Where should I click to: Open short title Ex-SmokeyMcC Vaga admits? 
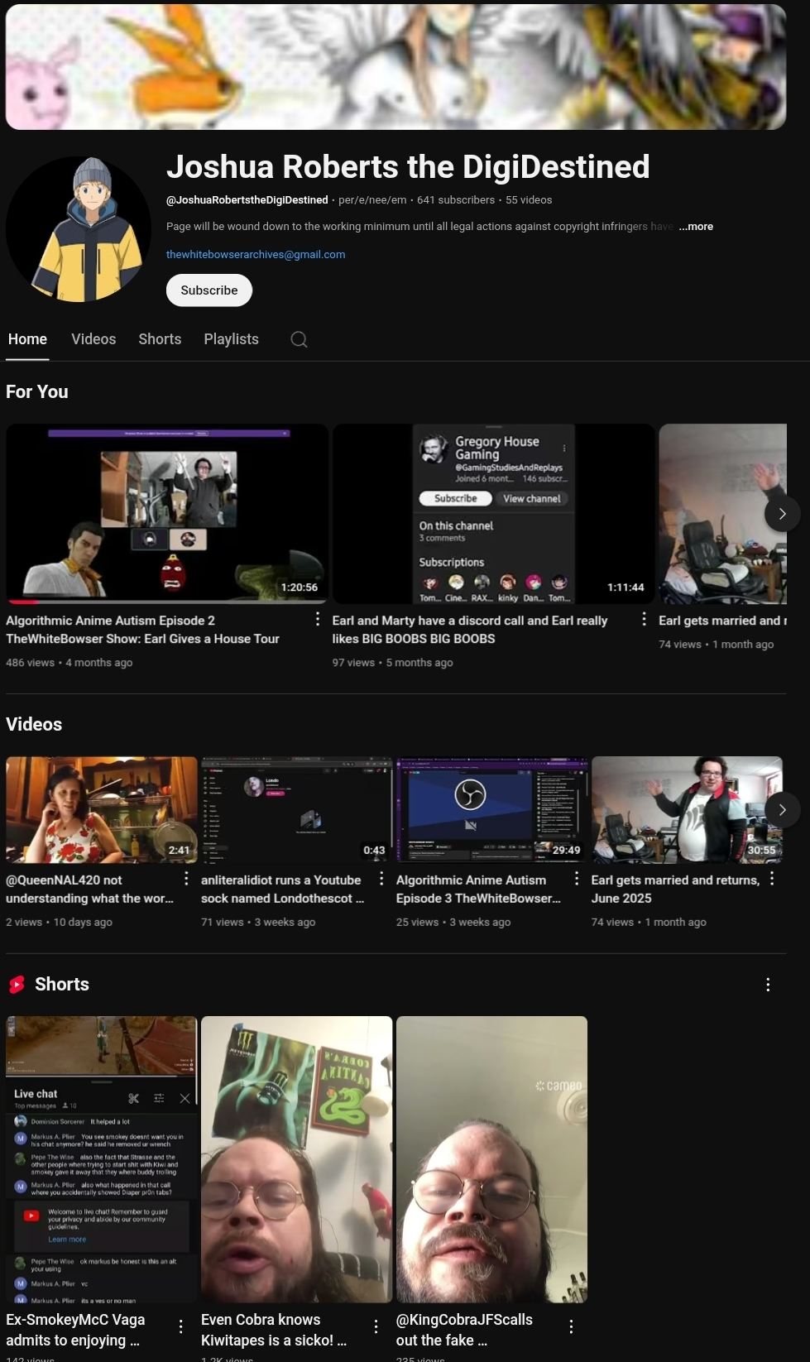[75, 1330]
